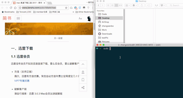The width and height of the screenshot is (183, 98).
Task: Click 破解客户端 list item
Action: click(20, 89)
